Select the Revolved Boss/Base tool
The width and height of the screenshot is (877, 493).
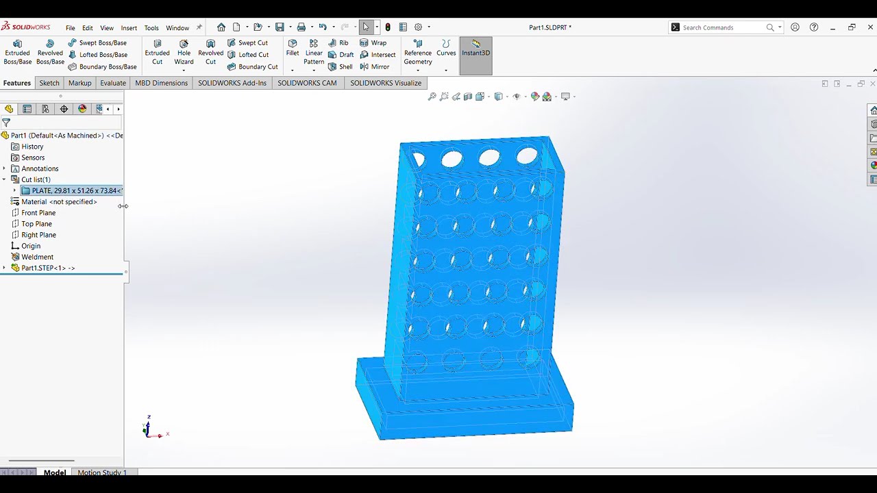(x=50, y=53)
